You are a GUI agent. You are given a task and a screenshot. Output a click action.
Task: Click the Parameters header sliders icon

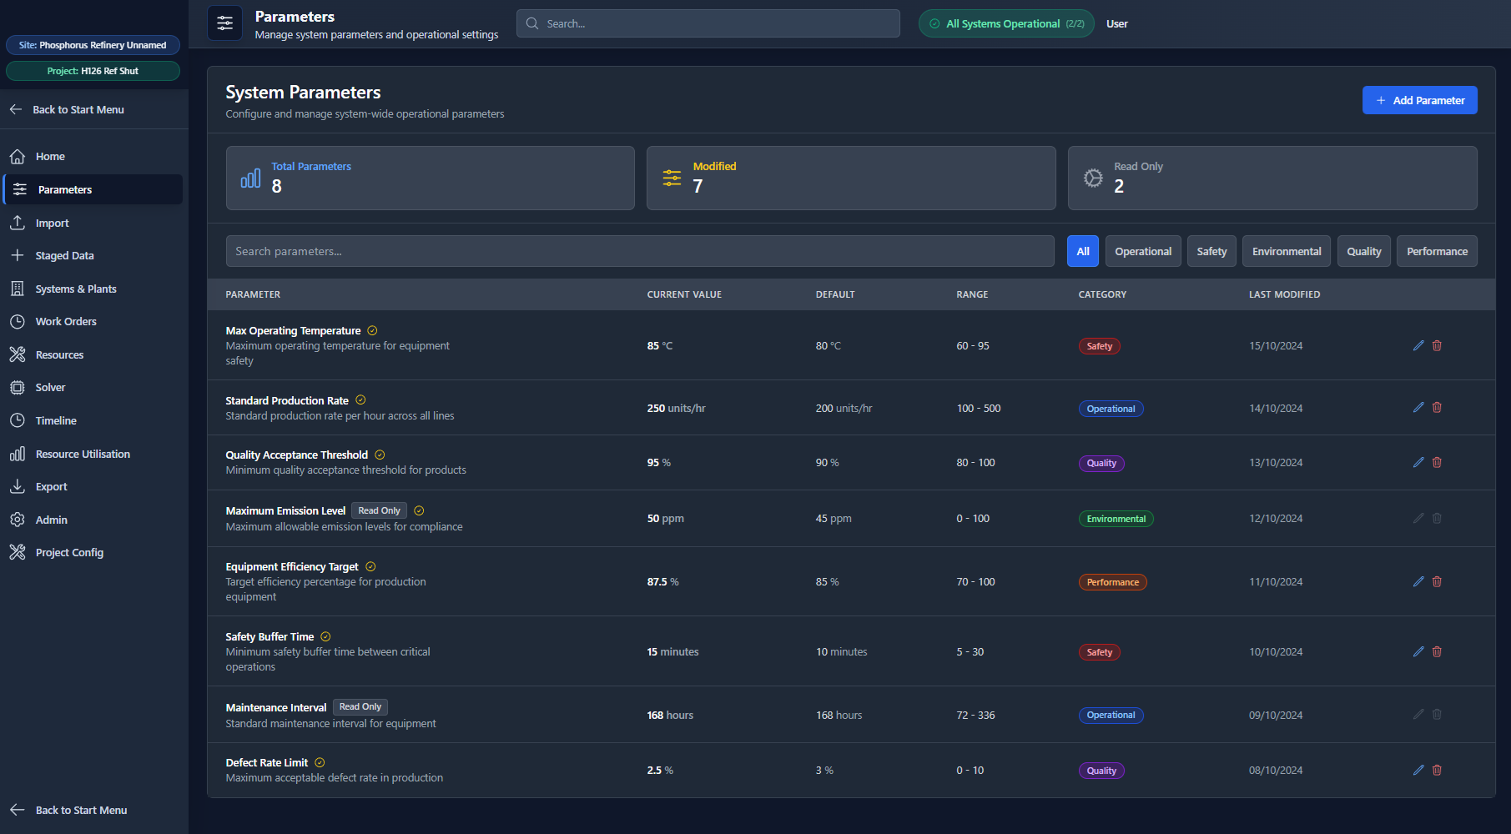224,23
